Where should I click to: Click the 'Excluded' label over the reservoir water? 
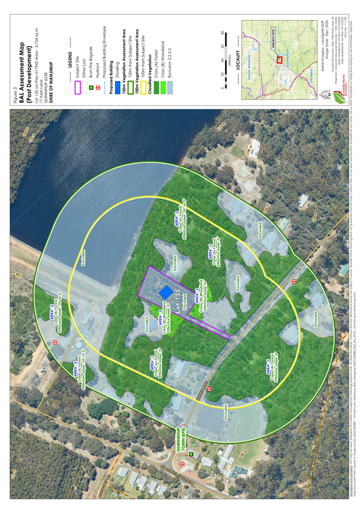point(83,258)
